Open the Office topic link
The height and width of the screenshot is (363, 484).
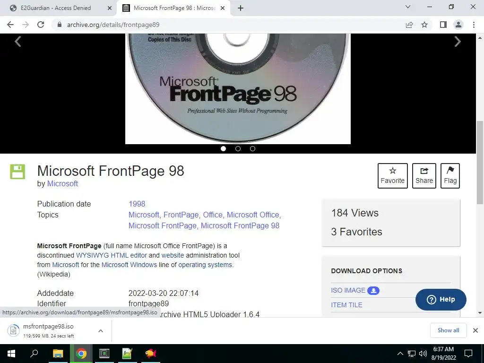click(212, 215)
